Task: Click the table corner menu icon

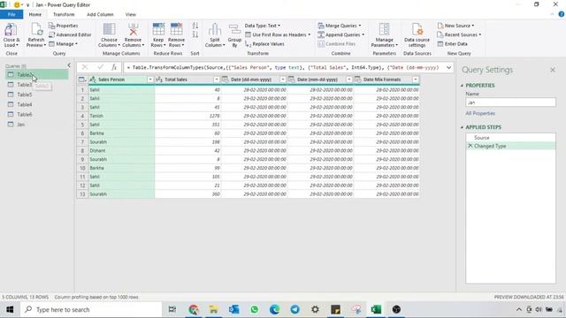Action: click(x=82, y=79)
